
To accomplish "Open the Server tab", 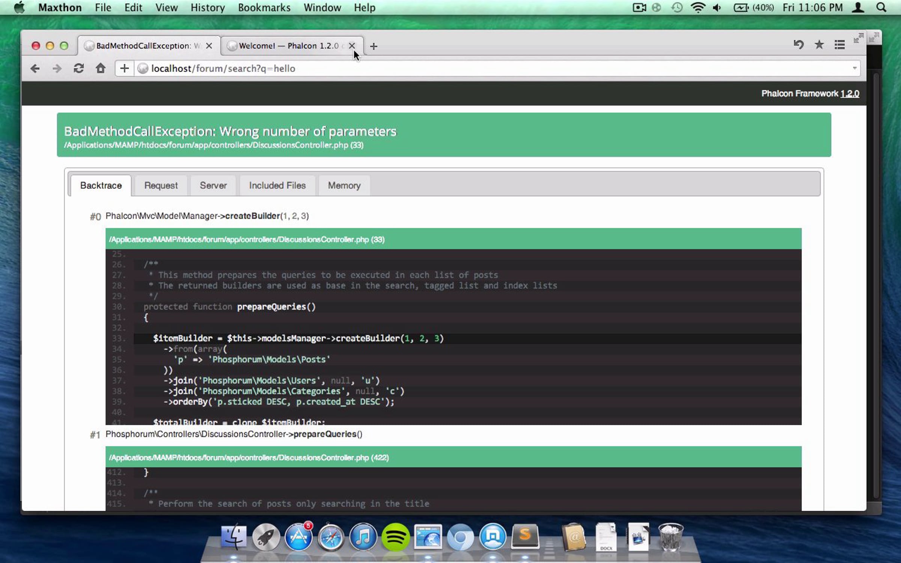I will [x=213, y=185].
